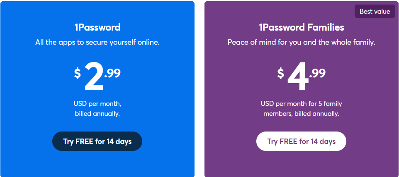
Task: Click the .99 cents on the purple card
Action: point(317,73)
